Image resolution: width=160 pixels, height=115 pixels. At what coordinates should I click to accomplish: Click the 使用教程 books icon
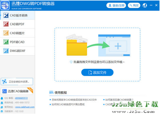[x=51, y=92]
